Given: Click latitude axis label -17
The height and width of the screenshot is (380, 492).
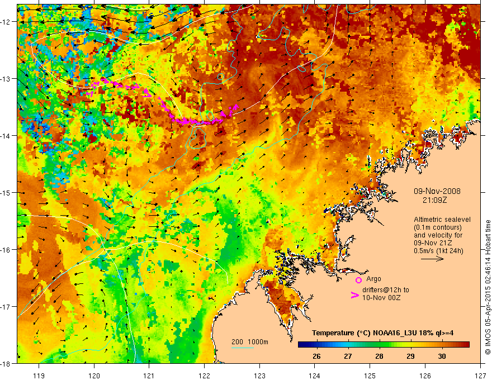Looking at the screenshot, I should [6, 306].
